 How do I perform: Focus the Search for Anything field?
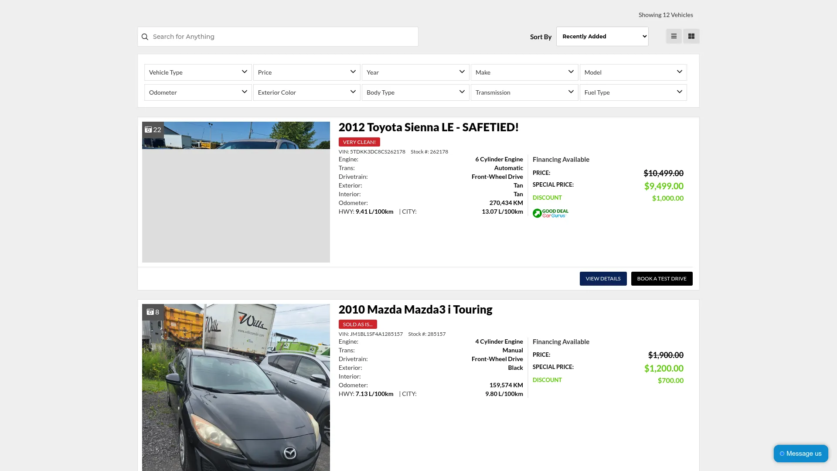[x=278, y=37]
